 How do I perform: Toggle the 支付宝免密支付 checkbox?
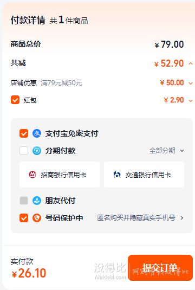(24, 133)
